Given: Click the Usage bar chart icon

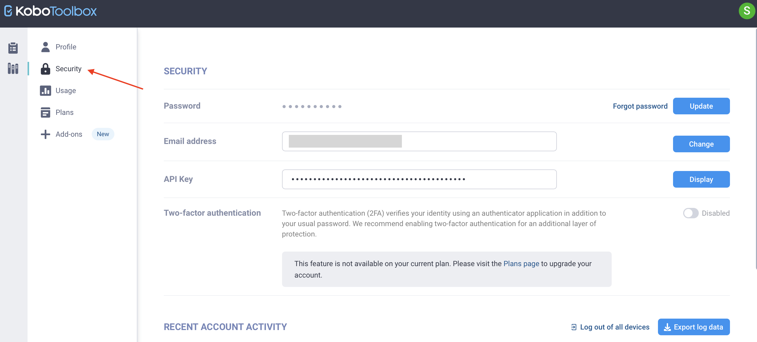Looking at the screenshot, I should click(x=45, y=90).
